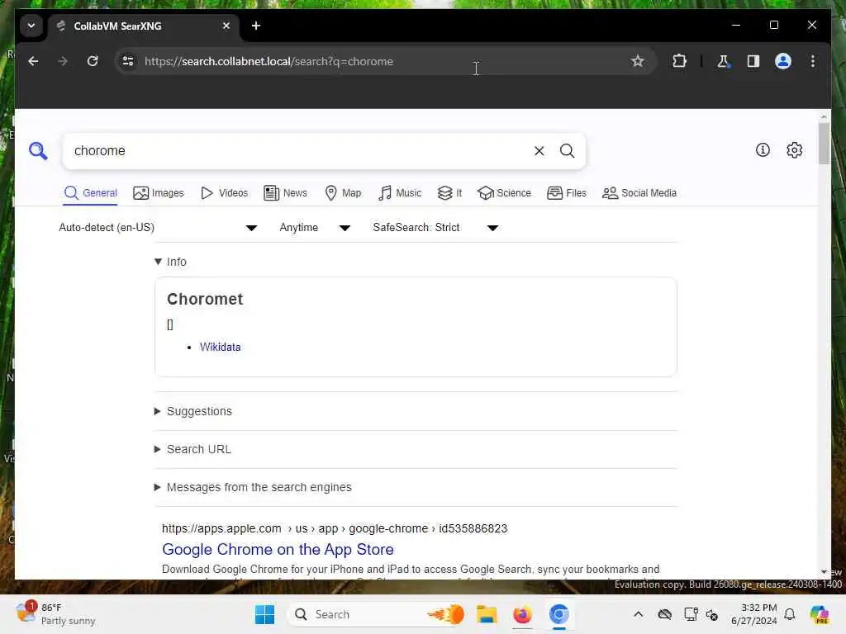Click the network status tray icon
The height and width of the screenshot is (634, 846).
point(692,614)
